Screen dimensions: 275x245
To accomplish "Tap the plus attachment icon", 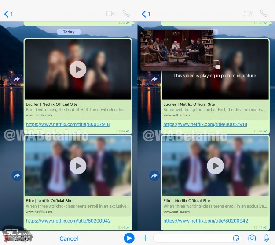I will [x=145, y=238].
